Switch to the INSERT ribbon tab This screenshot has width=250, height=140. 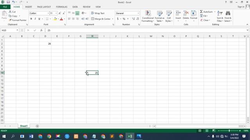[x=29, y=7]
